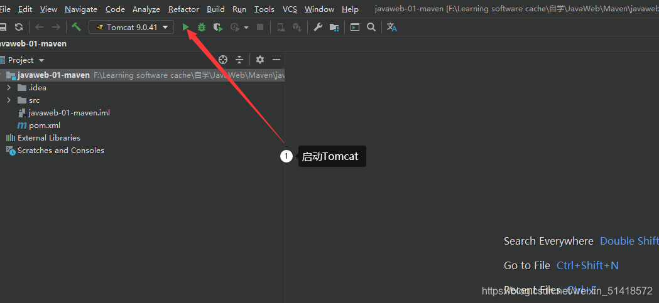Open the Build menu
This screenshot has height=303, width=659.
click(215, 9)
